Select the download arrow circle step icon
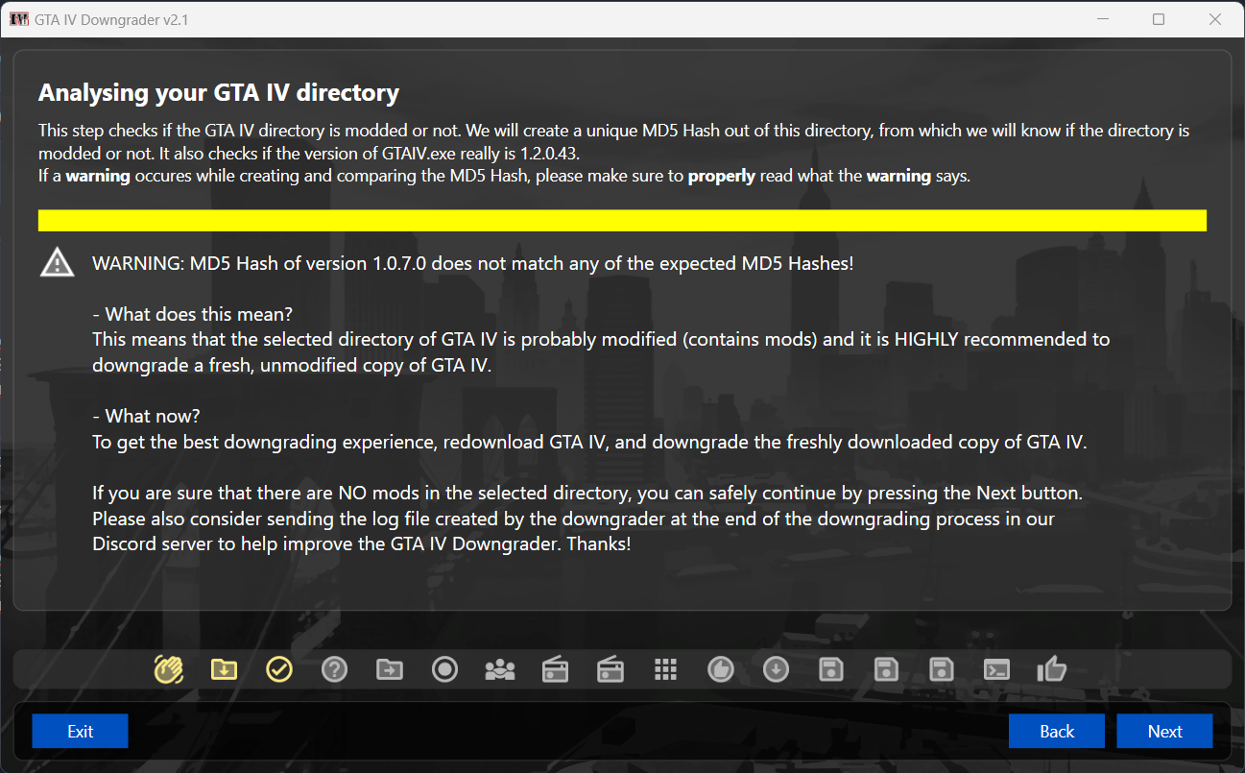Viewport: 1245px width, 773px height. [x=777, y=668]
